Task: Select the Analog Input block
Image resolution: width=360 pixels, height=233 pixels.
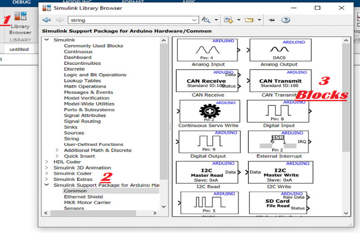Action: coord(208,49)
